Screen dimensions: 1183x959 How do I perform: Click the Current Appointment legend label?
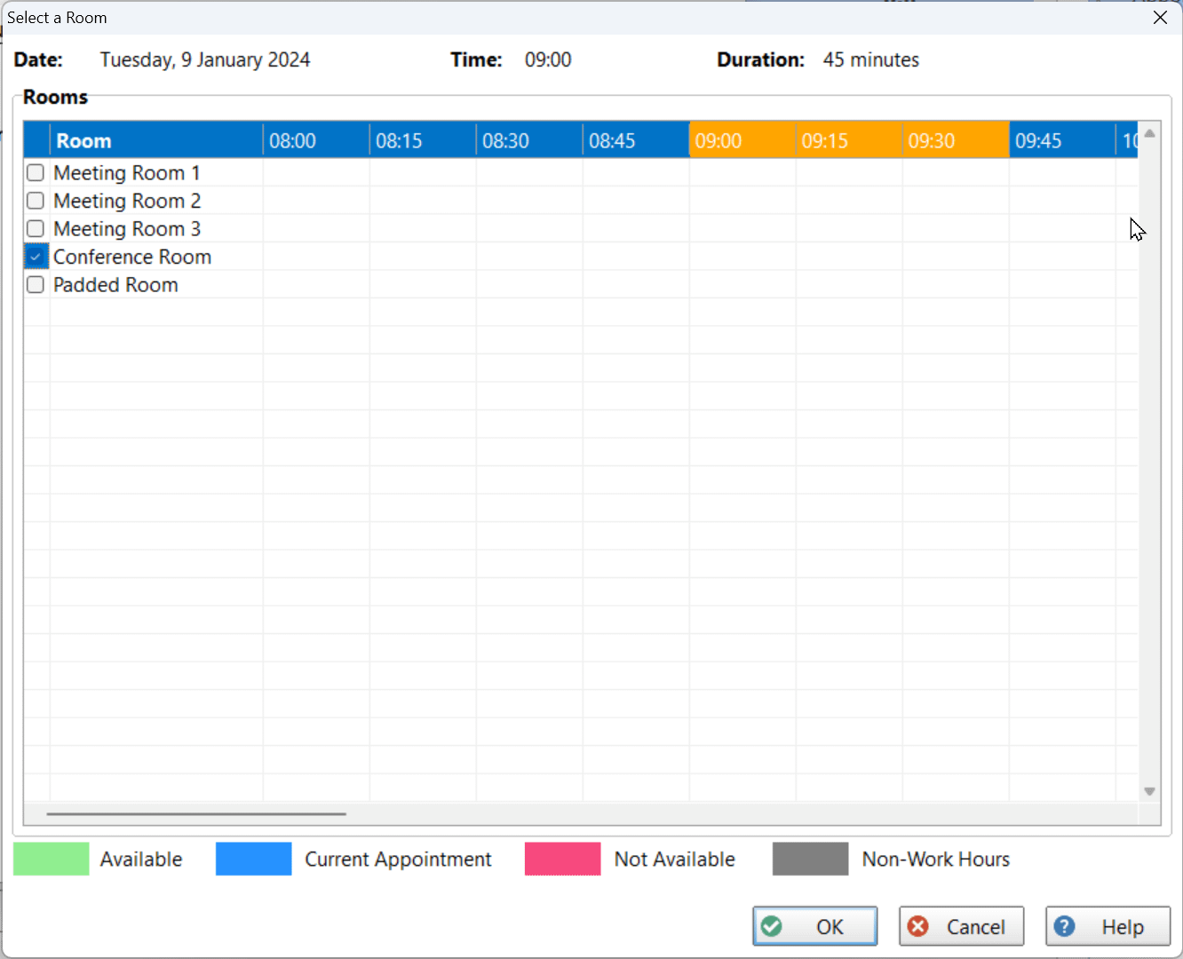point(398,859)
